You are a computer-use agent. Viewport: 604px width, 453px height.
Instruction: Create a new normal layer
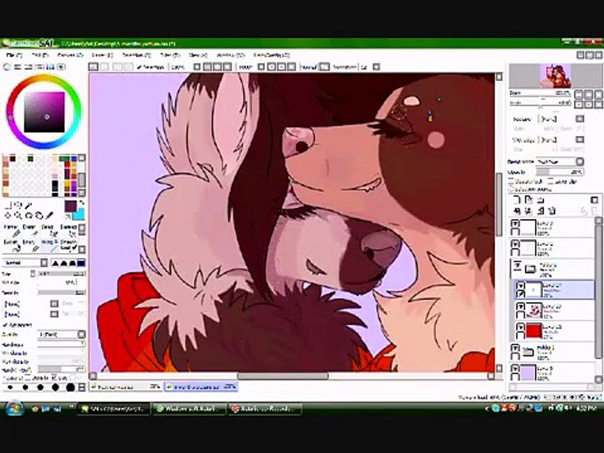[517, 199]
